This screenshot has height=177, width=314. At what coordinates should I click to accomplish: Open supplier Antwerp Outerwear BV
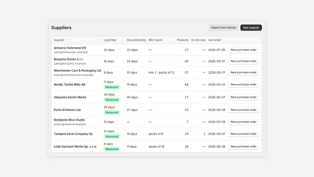click(70, 48)
